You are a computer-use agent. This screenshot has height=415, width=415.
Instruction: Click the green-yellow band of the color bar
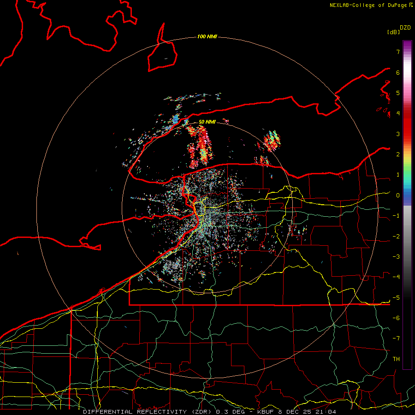tap(407, 166)
